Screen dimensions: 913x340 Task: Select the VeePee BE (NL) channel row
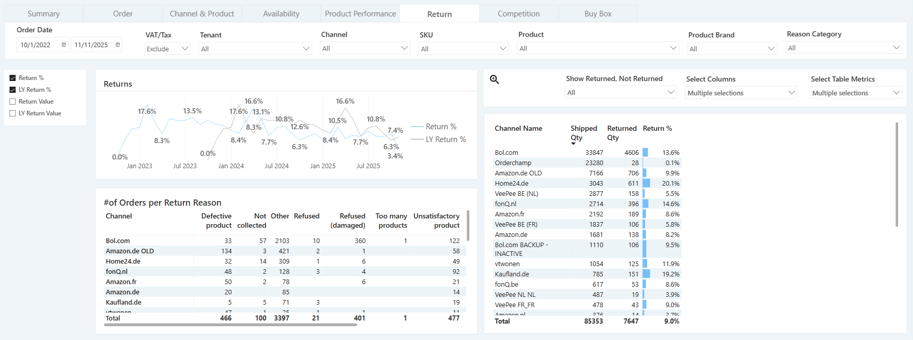587,193
